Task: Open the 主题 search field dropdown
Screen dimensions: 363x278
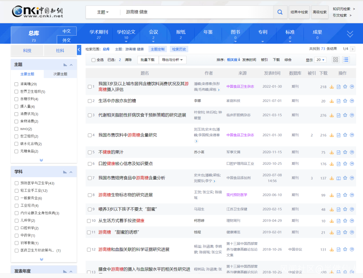Action: point(103,12)
